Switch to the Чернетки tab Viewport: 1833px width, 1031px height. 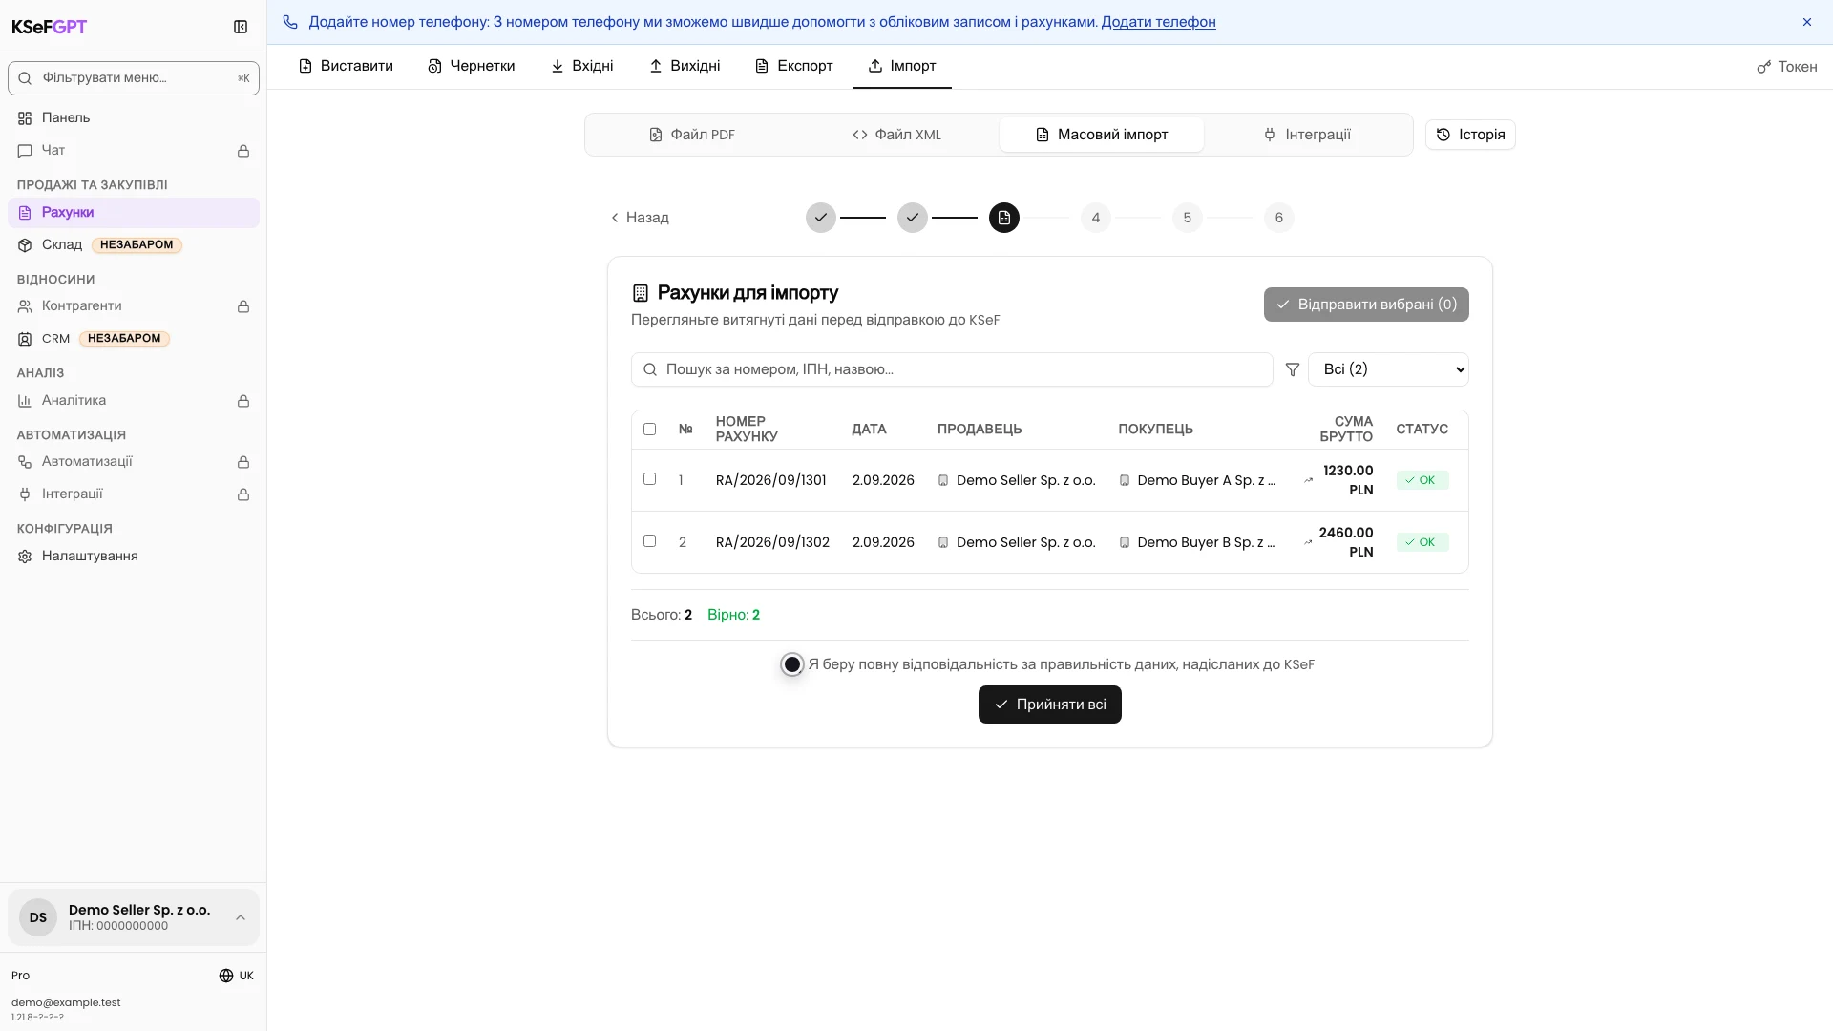click(472, 66)
